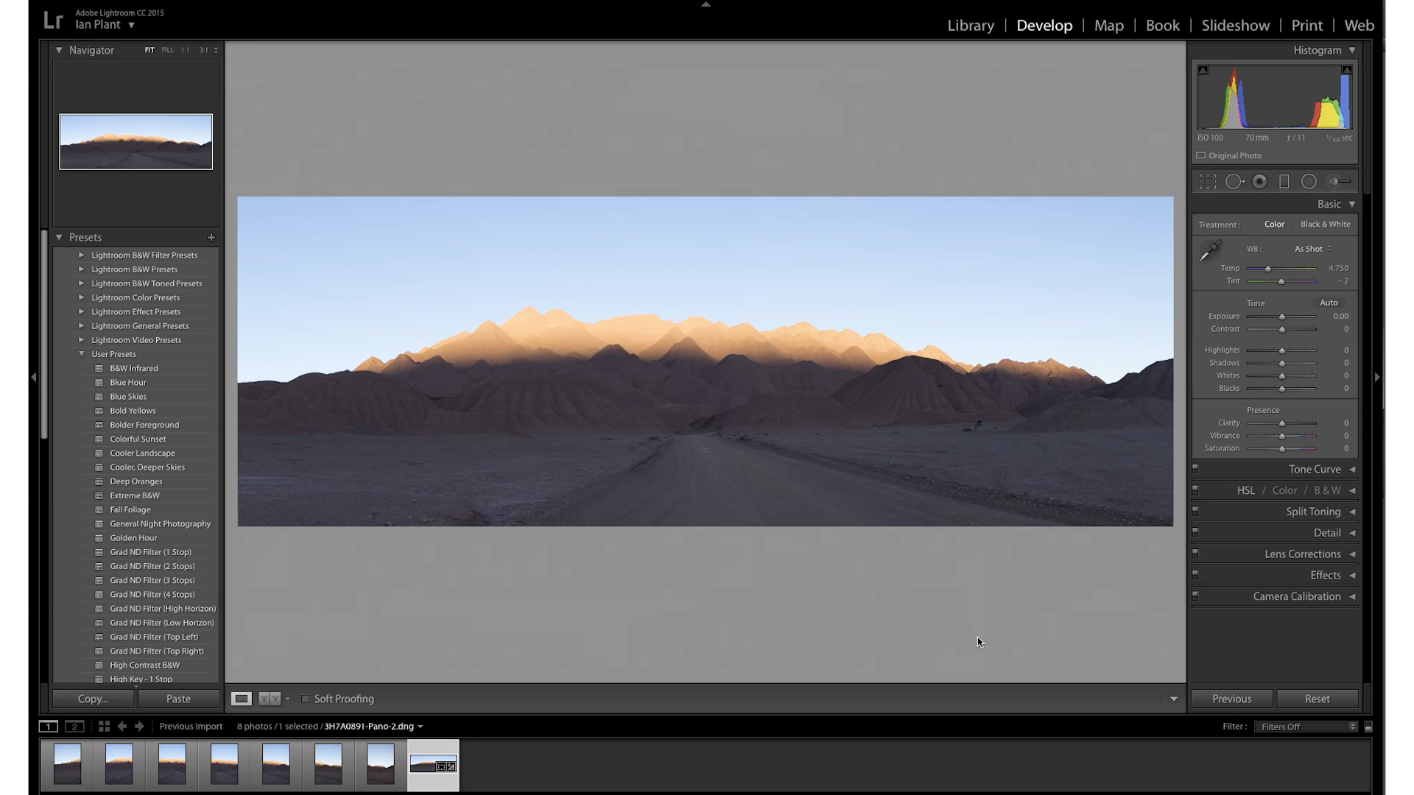Viewport: 1414px width, 795px height.
Task: Switch to the Library module
Action: tap(970, 26)
